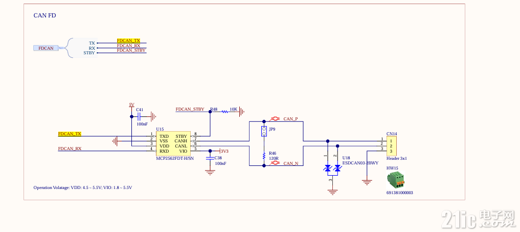This screenshot has width=520, height=232.
Task: Click the 'Header 3x1' label
Action: pos(397,159)
